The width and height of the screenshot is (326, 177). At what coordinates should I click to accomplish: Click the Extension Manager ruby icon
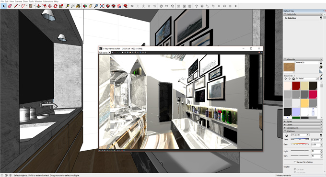tap(126, 6)
